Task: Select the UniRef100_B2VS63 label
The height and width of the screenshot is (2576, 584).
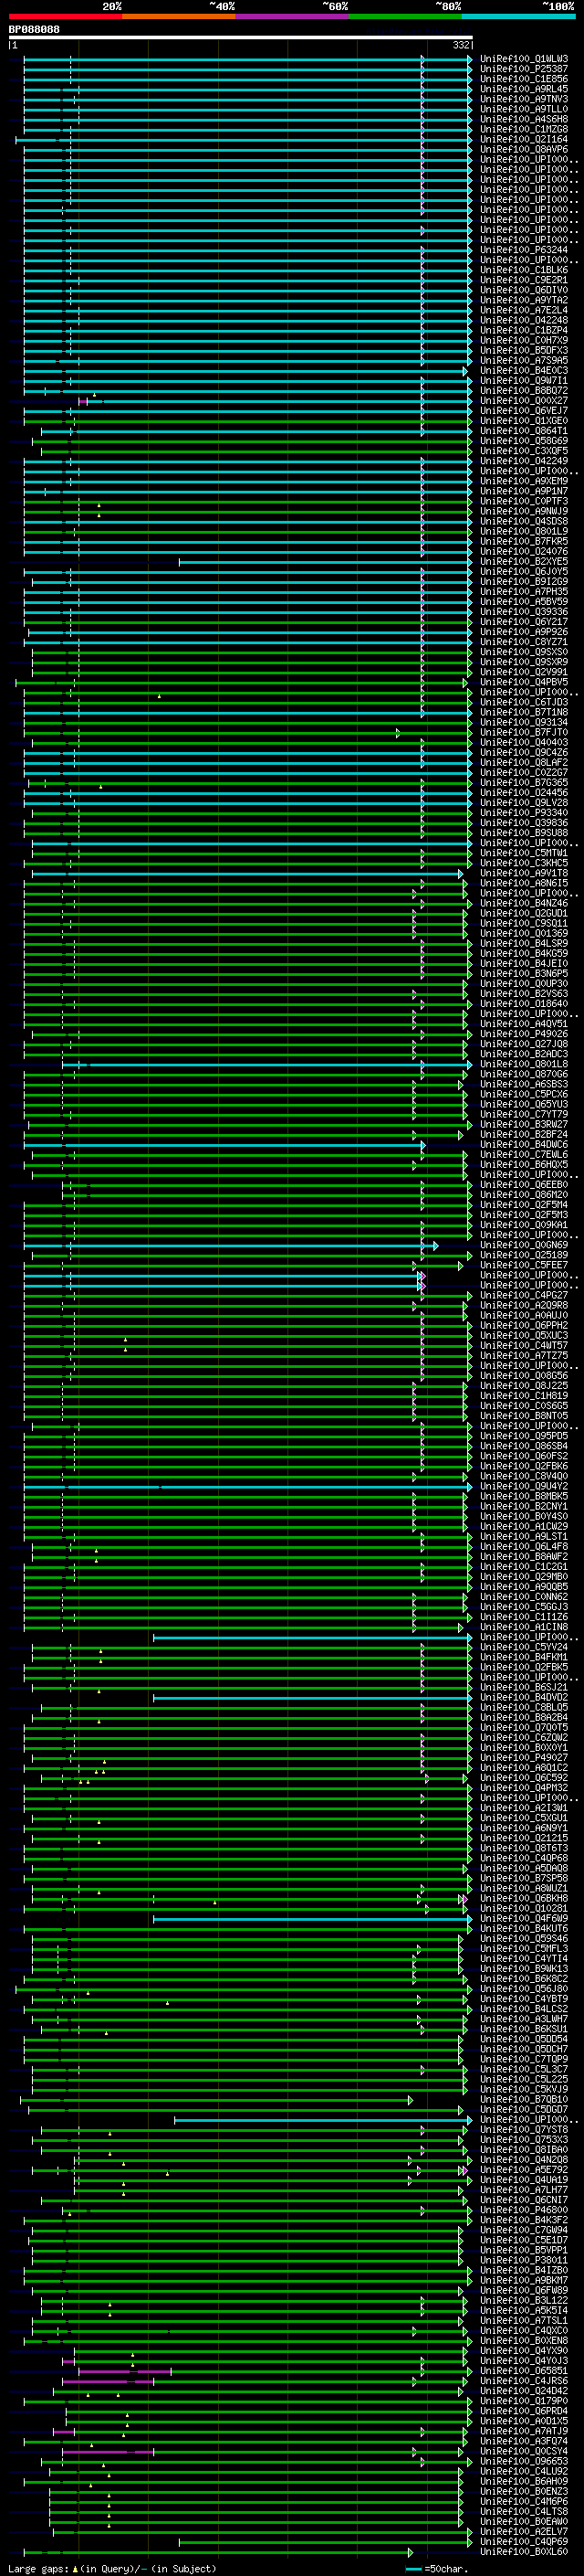Action: [x=524, y=993]
